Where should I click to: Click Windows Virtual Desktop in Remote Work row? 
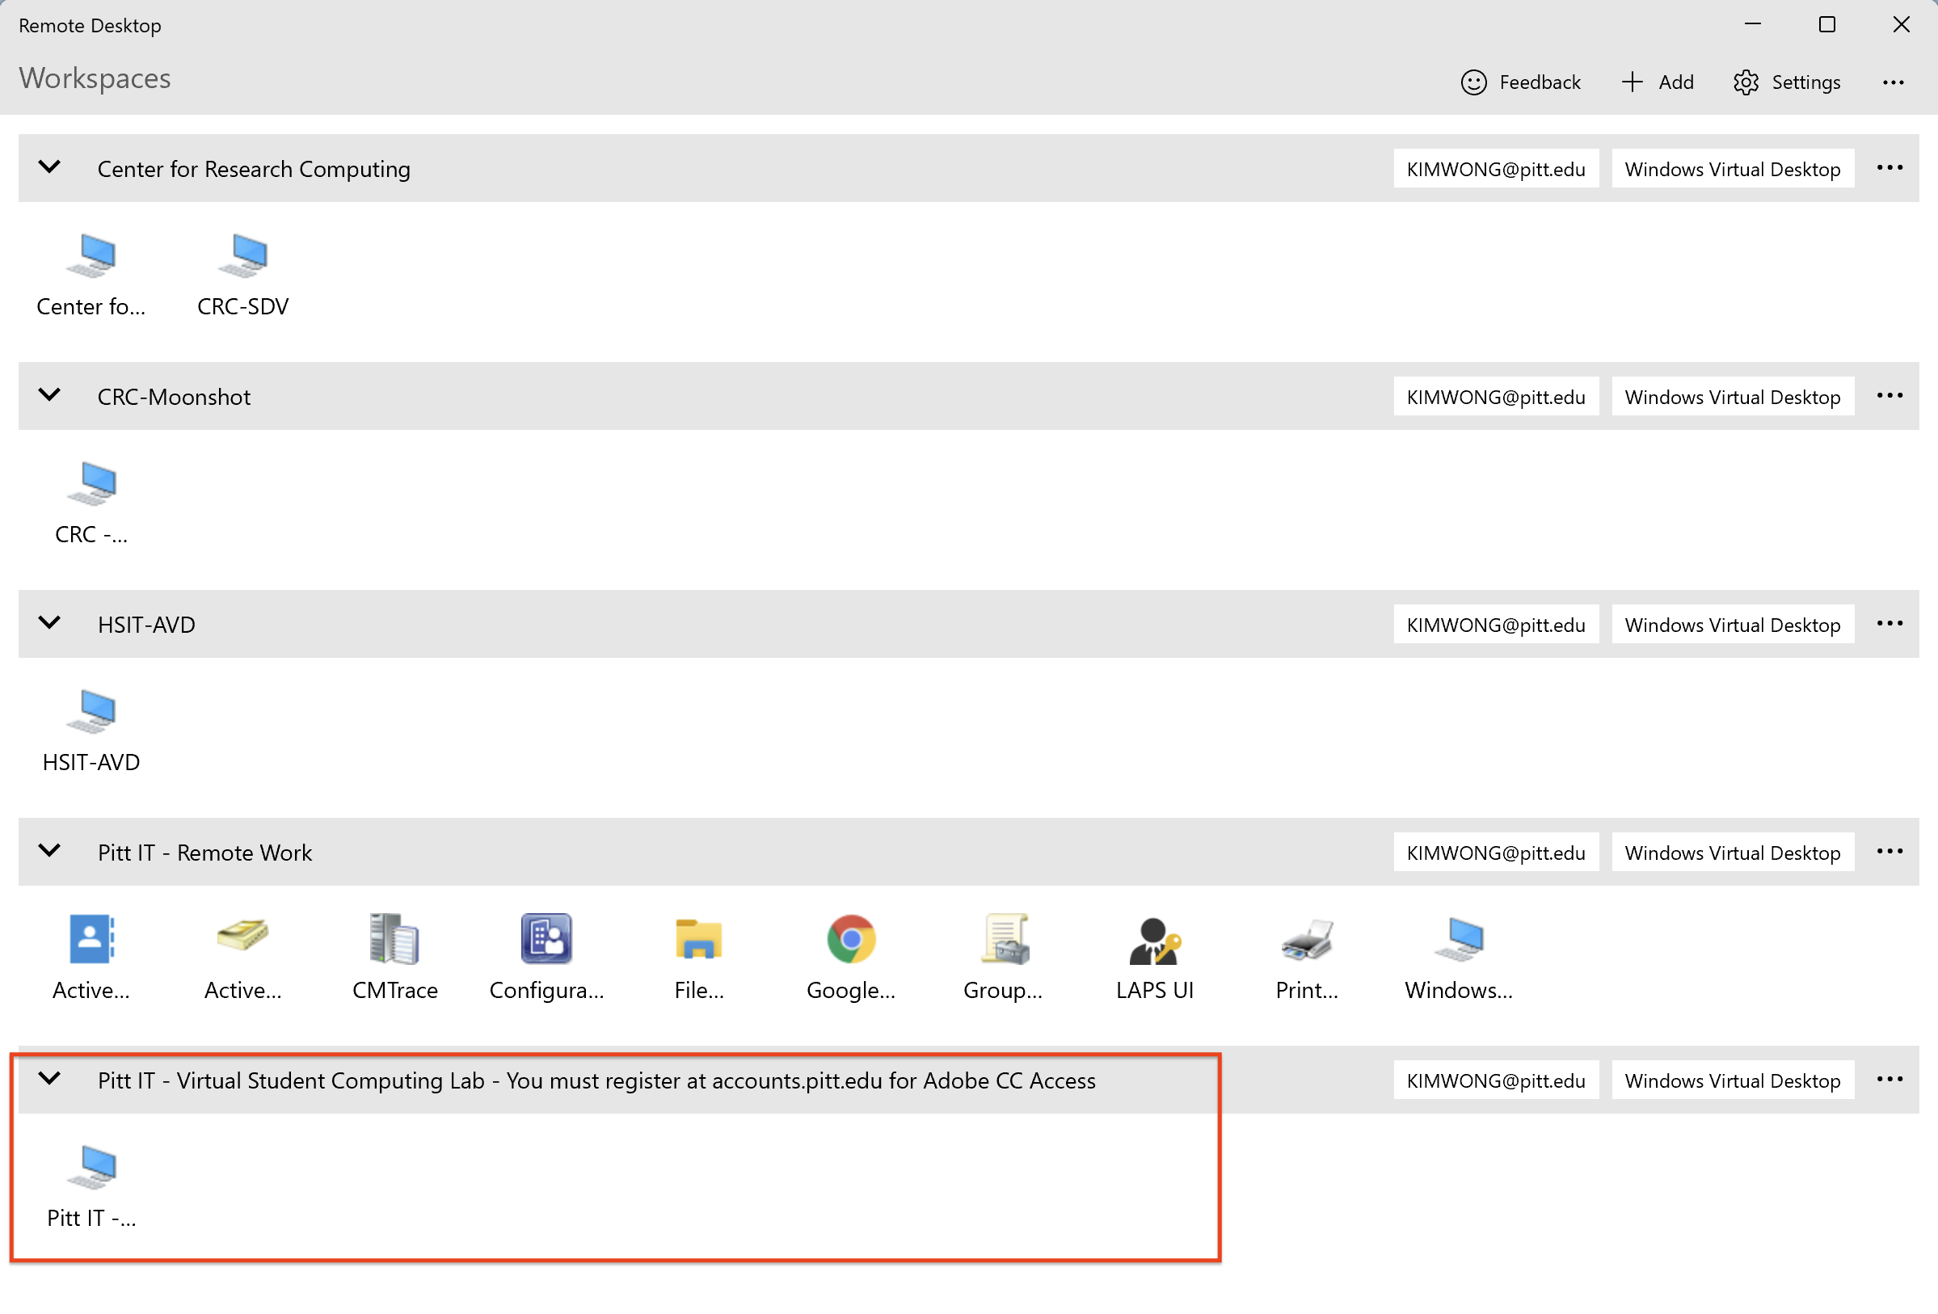click(x=1732, y=851)
